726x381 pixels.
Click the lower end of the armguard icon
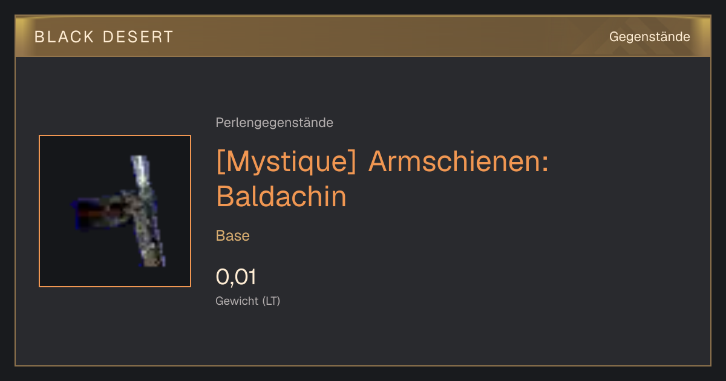pos(153,259)
